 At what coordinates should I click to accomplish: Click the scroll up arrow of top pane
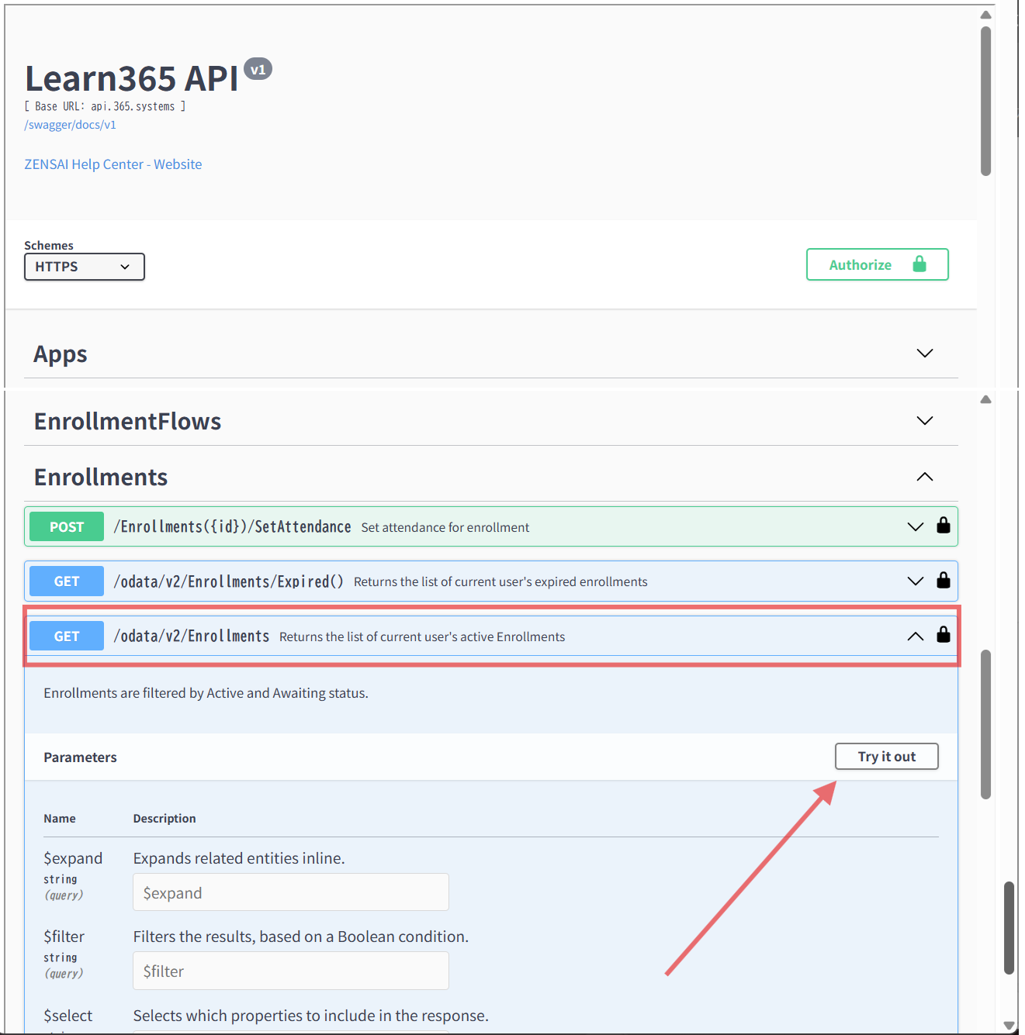click(x=985, y=15)
